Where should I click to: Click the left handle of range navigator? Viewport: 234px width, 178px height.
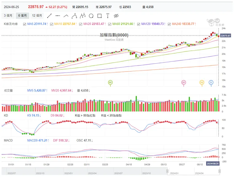(x=167, y=171)
